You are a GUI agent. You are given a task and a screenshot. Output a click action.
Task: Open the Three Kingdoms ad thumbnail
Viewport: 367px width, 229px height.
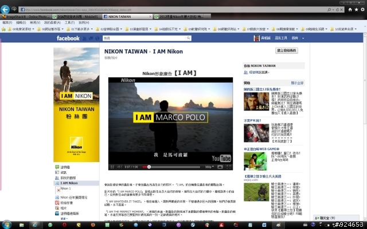coord(256,101)
